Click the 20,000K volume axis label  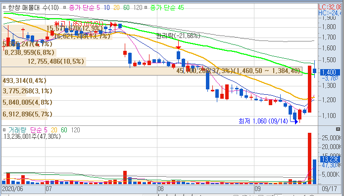tap(331, 147)
